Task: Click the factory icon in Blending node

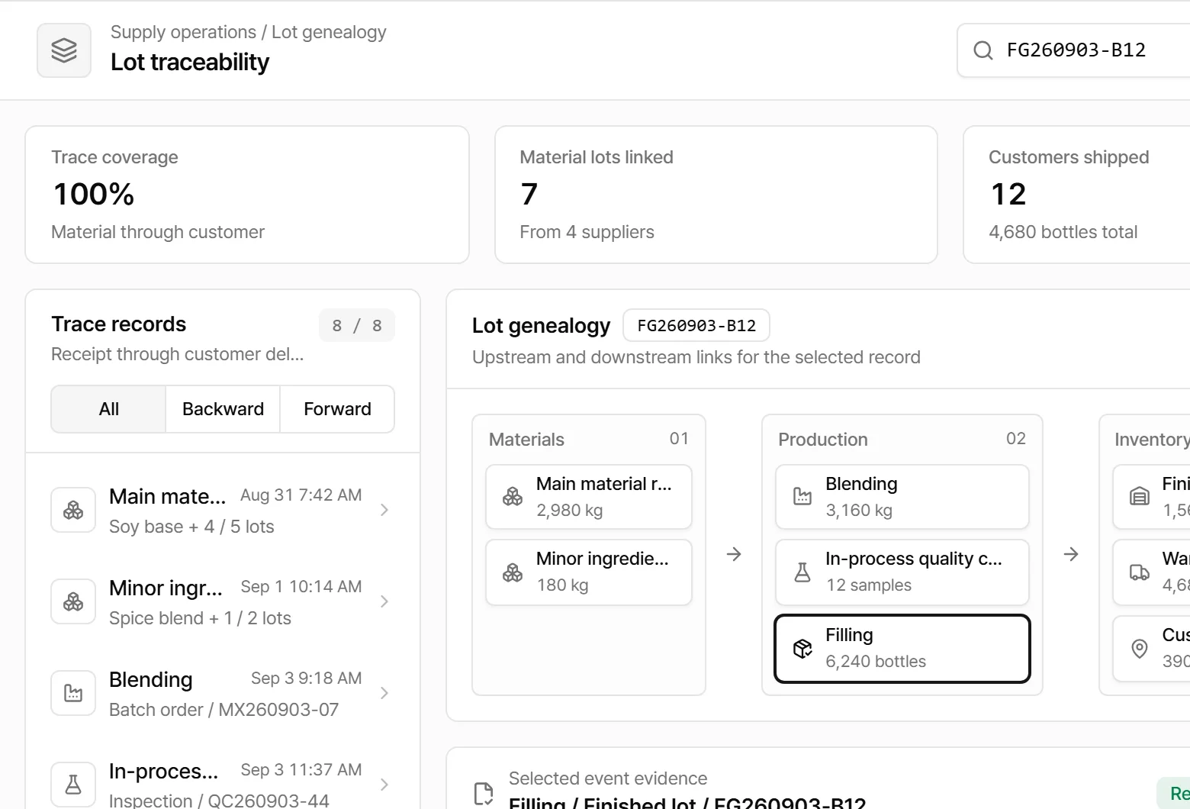Action: pyautogui.click(x=802, y=497)
